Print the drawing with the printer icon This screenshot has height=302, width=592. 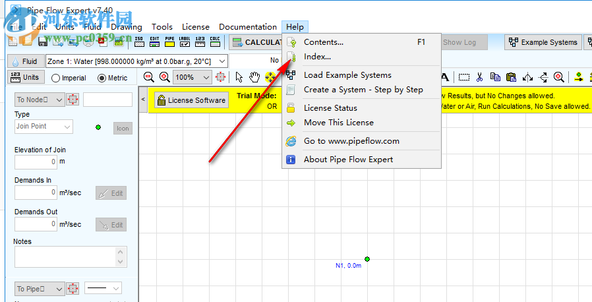tap(88, 42)
